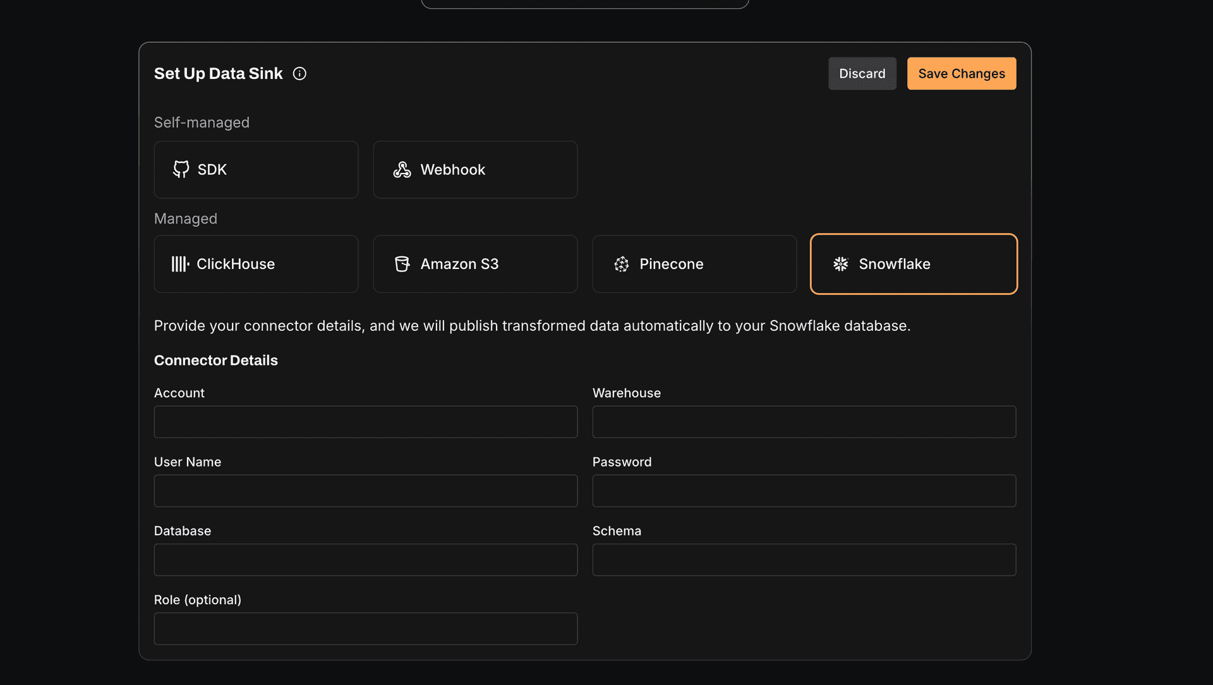Screen dimensions: 1213x685
Task: Select the SDK sink option
Action: pos(256,169)
